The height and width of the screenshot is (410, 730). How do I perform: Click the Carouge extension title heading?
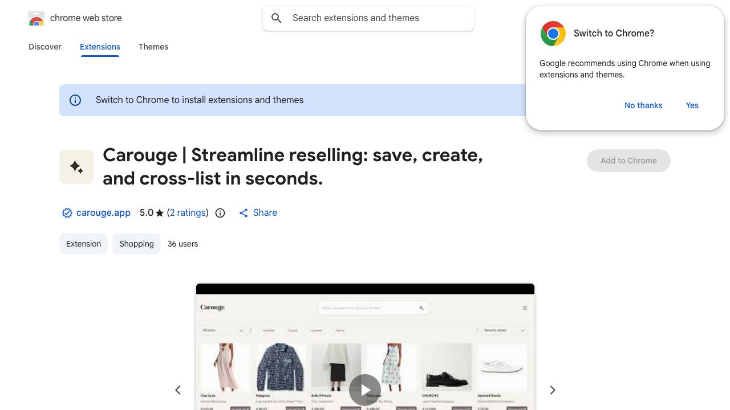[x=293, y=167]
